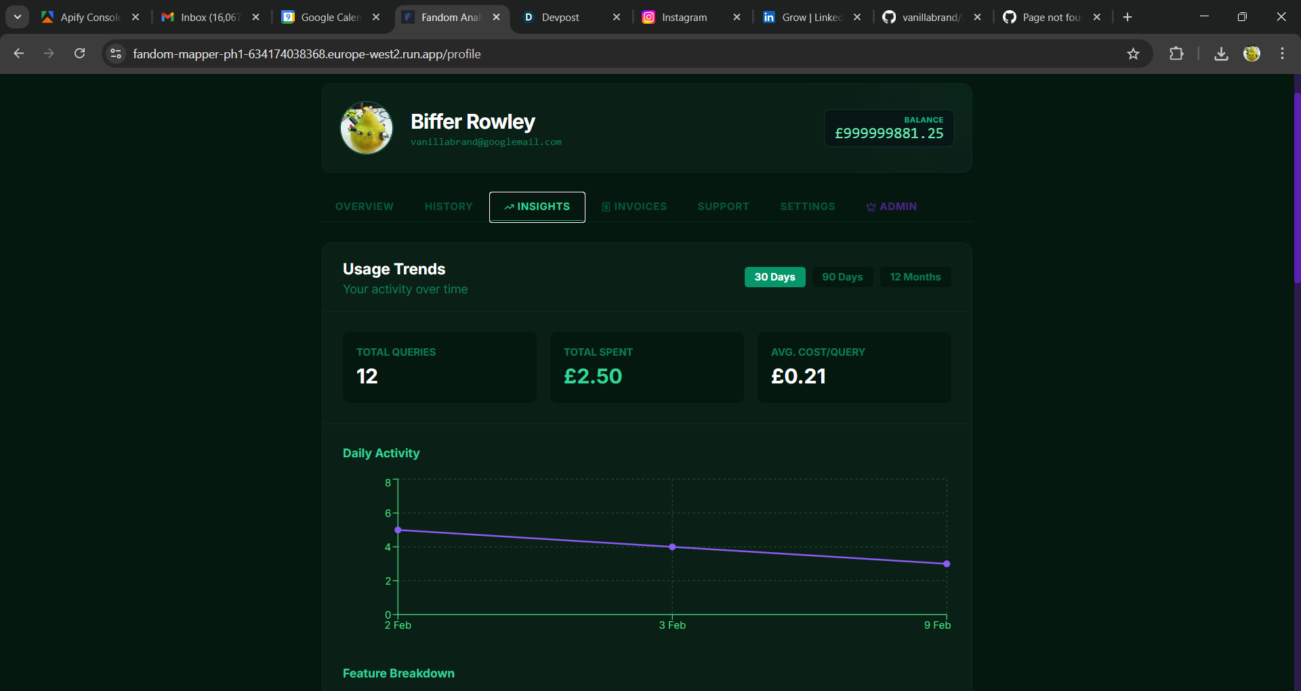Select the 12 Months range
The height and width of the screenshot is (691, 1301).
(x=915, y=277)
